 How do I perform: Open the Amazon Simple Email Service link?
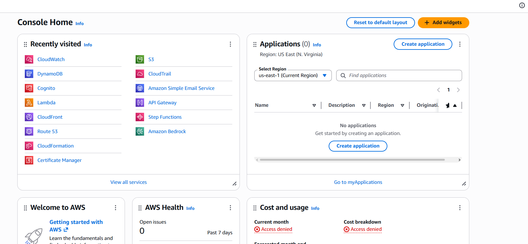pyautogui.click(x=181, y=88)
